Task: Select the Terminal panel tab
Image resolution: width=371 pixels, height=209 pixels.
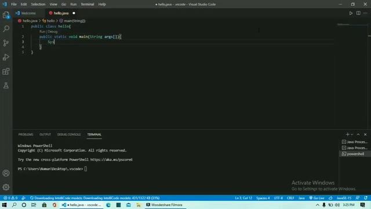Action: (94, 135)
